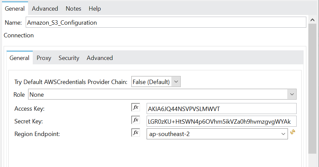
Task: Click the refresh icon next to Region Endpoint
Action: [x=293, y=132]
